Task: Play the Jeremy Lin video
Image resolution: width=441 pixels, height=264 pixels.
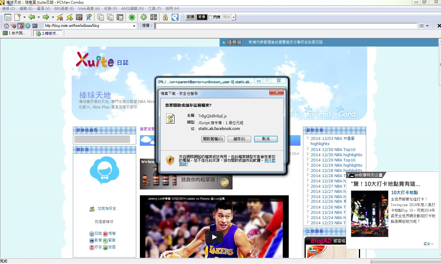Action: pos(214,237)
